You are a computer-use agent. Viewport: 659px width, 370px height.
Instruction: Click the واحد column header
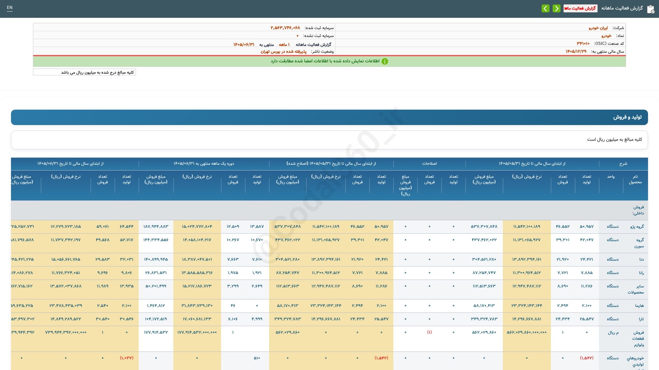click(x=611, y=177)
